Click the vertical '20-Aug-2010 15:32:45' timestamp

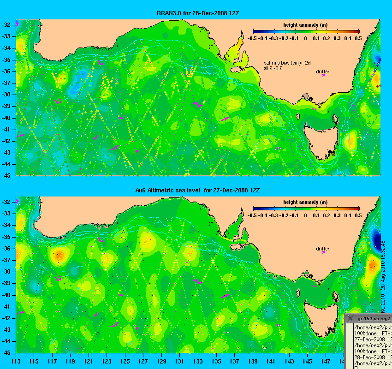coord(383,265)
